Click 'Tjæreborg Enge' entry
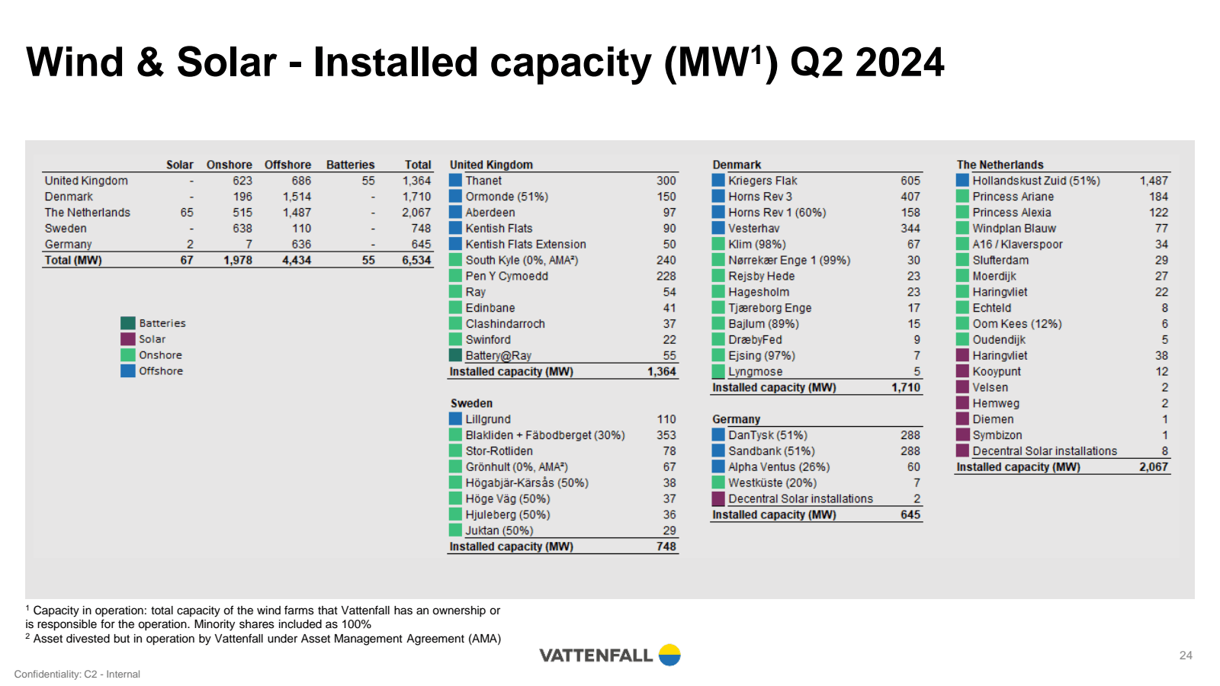 click(770, 308)
